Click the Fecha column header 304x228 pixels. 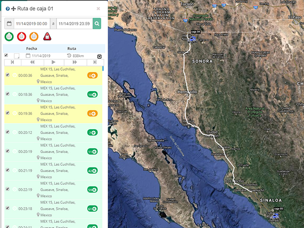tap(32, 48)
